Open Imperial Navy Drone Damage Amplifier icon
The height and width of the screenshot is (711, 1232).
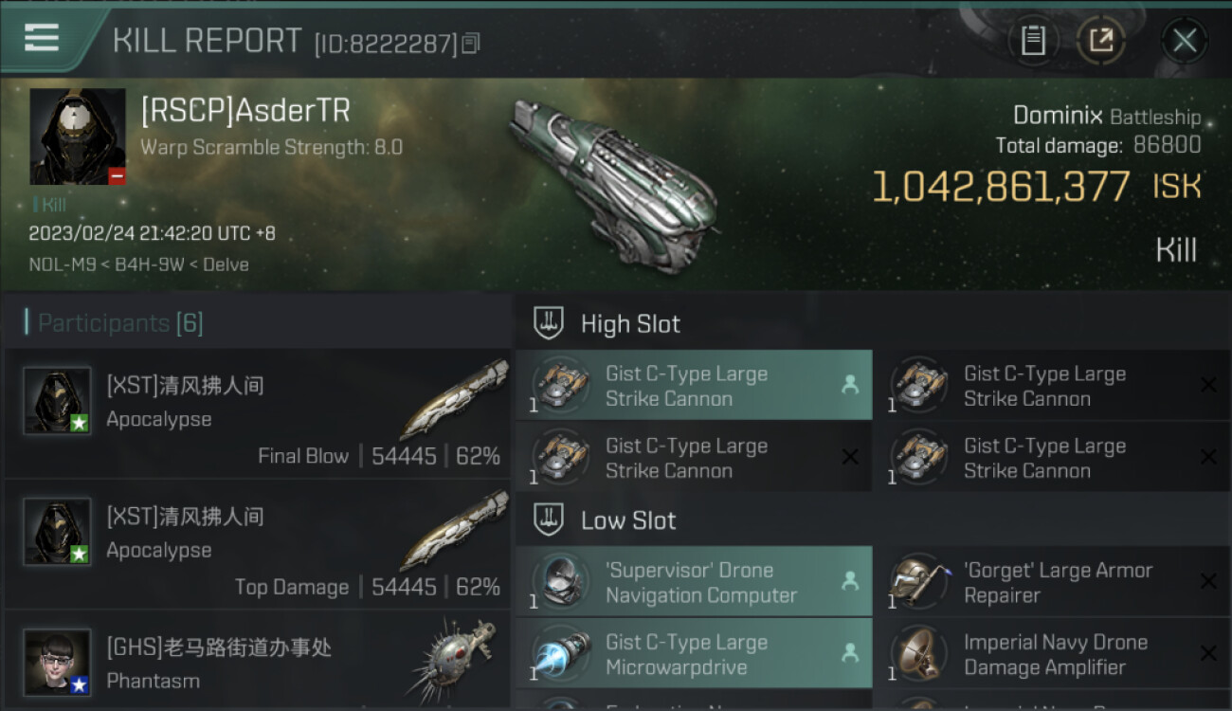tap(918, 654)
